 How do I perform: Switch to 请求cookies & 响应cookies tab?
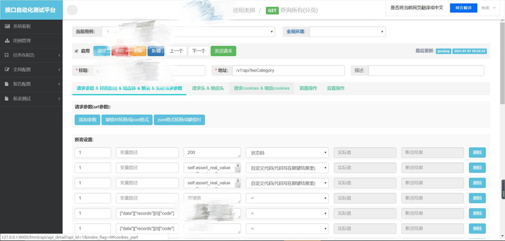tap(261, 88)
